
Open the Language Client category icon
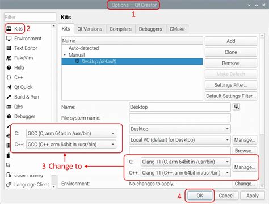9,185
